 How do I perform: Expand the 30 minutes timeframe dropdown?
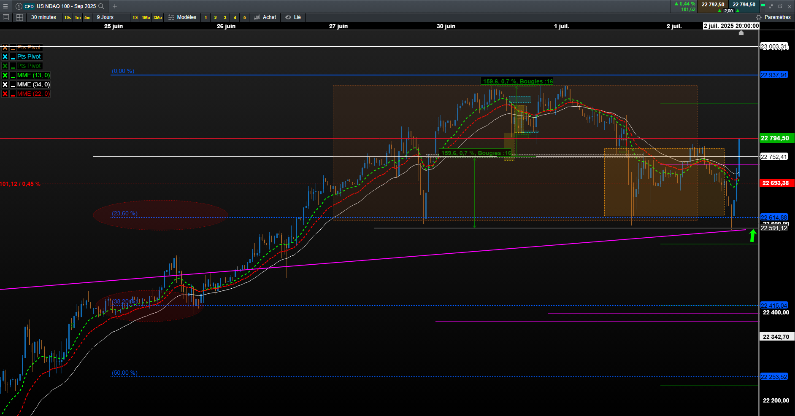pyautogui.click(x=44, y=17)
